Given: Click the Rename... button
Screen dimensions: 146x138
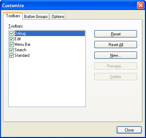Looking at the screenshot, I should [x=116, y=66].
